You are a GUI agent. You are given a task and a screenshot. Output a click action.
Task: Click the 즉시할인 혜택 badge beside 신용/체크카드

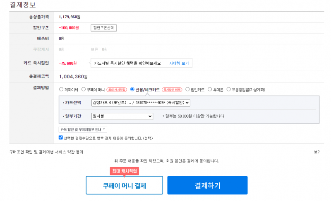point(172,90)
